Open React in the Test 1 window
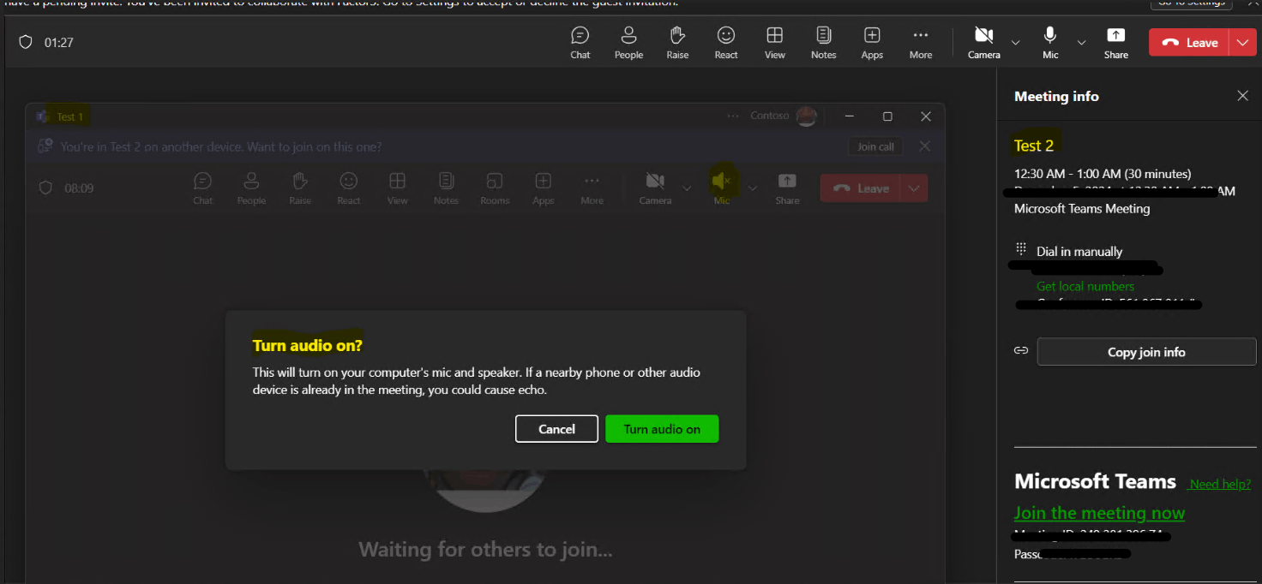This screenshot has height=584, width=1262. 349,188
